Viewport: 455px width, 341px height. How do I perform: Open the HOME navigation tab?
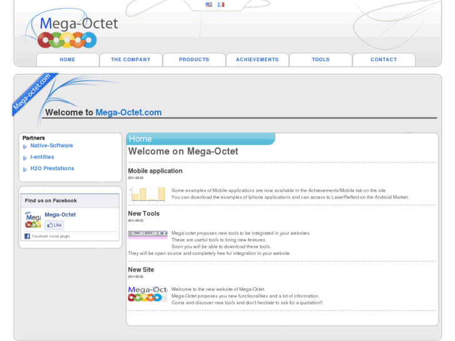68,59
